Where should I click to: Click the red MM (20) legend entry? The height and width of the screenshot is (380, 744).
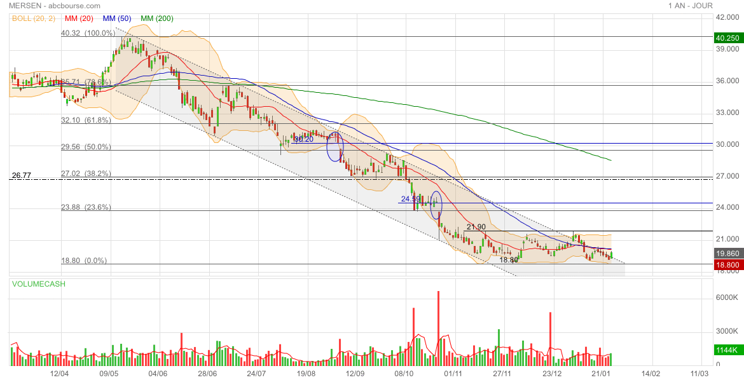point(79,18)
